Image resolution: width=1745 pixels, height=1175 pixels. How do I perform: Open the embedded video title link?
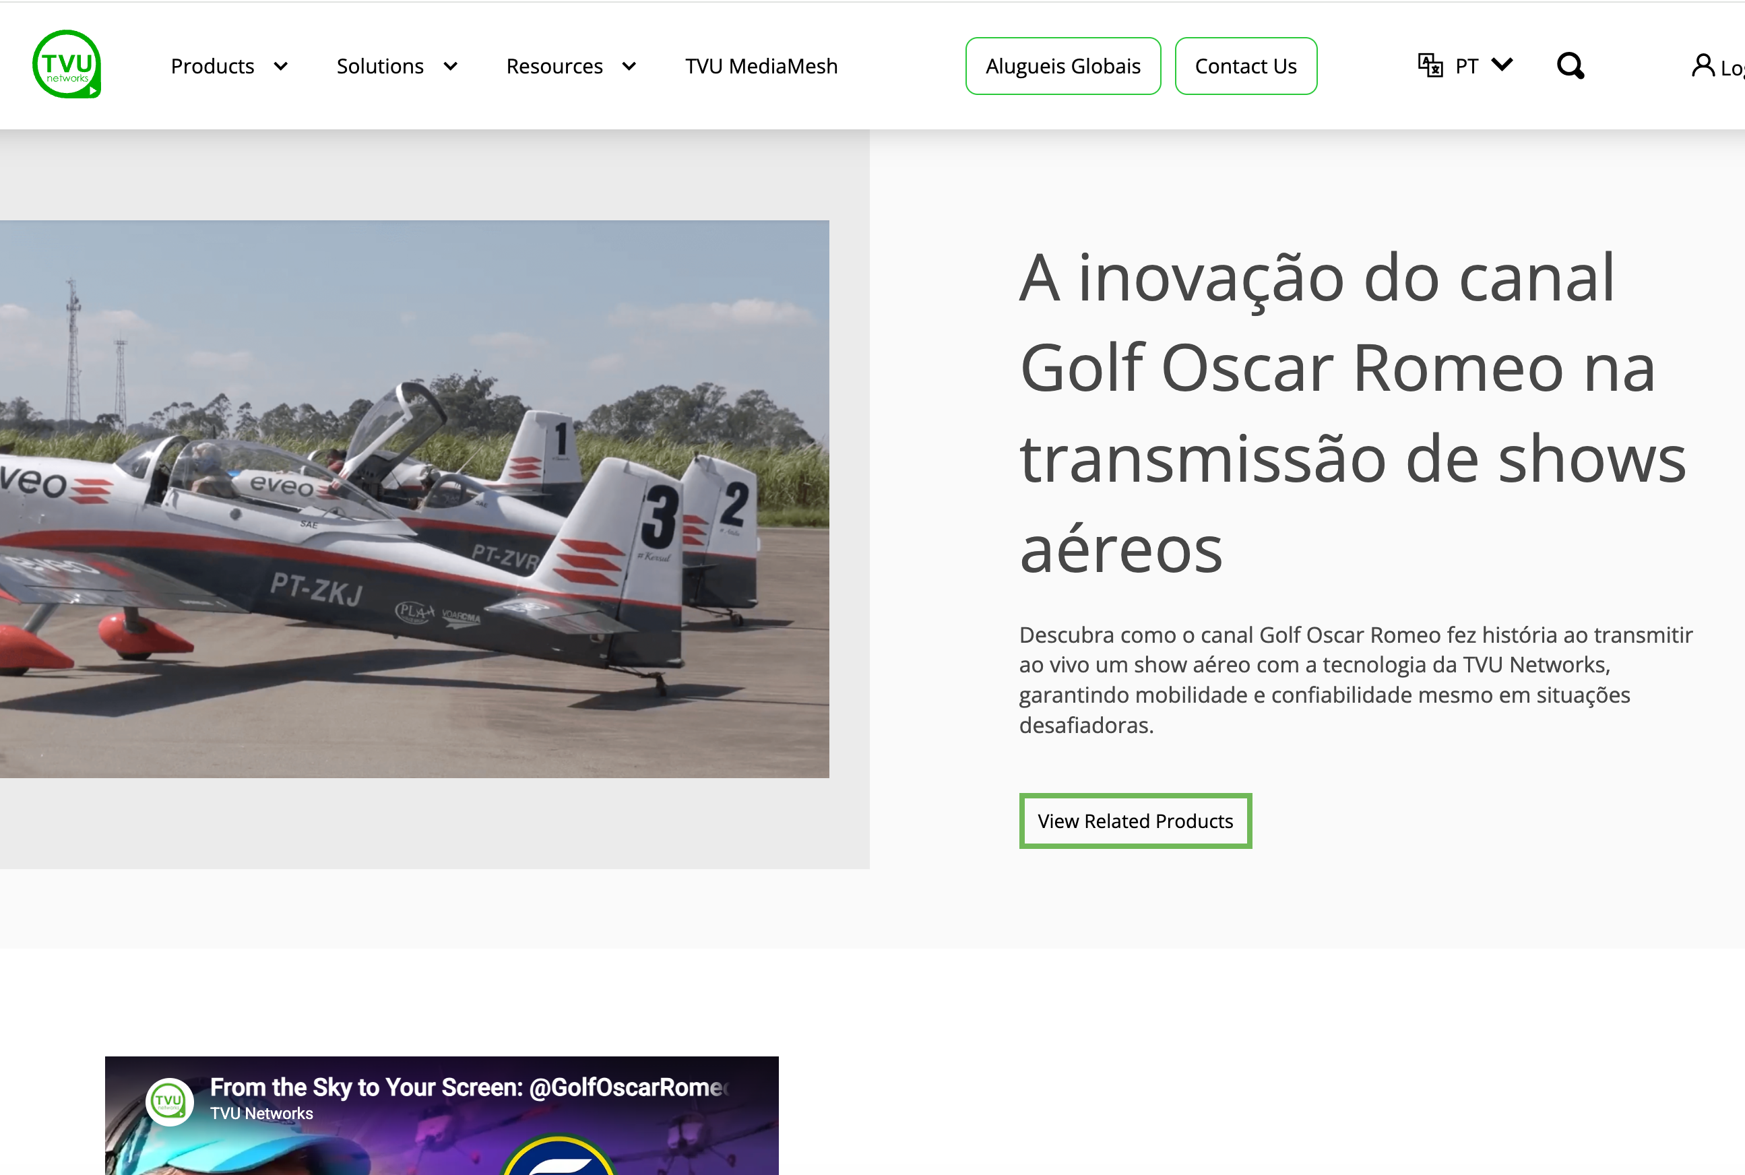click(468, 1087)
